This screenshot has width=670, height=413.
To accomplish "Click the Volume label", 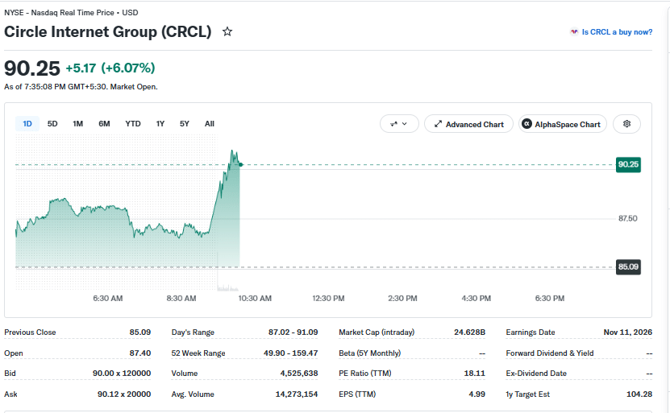I will click(x=185, y=374).
